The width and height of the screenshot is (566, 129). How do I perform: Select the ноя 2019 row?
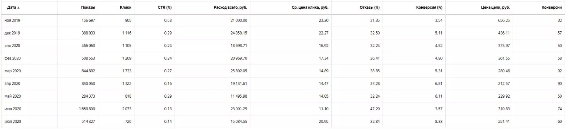(x=283, y=20)
